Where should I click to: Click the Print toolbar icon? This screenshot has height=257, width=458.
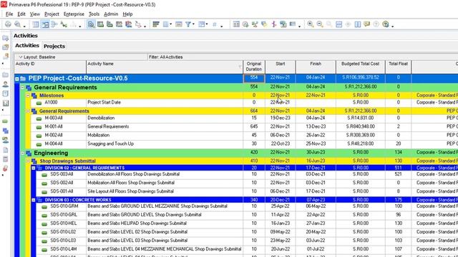[8, 24]
